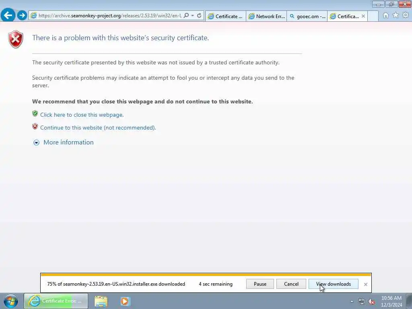Open the Tools gear icon
The image size is (412, 309).
(x=406, y=16)
